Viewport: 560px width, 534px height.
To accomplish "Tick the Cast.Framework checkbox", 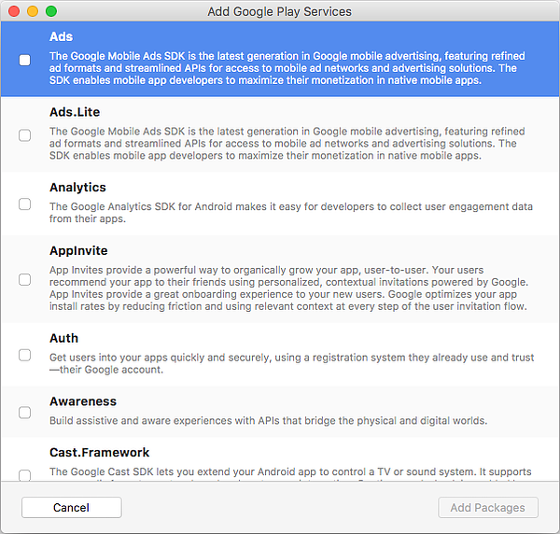I will pos(24,475).
